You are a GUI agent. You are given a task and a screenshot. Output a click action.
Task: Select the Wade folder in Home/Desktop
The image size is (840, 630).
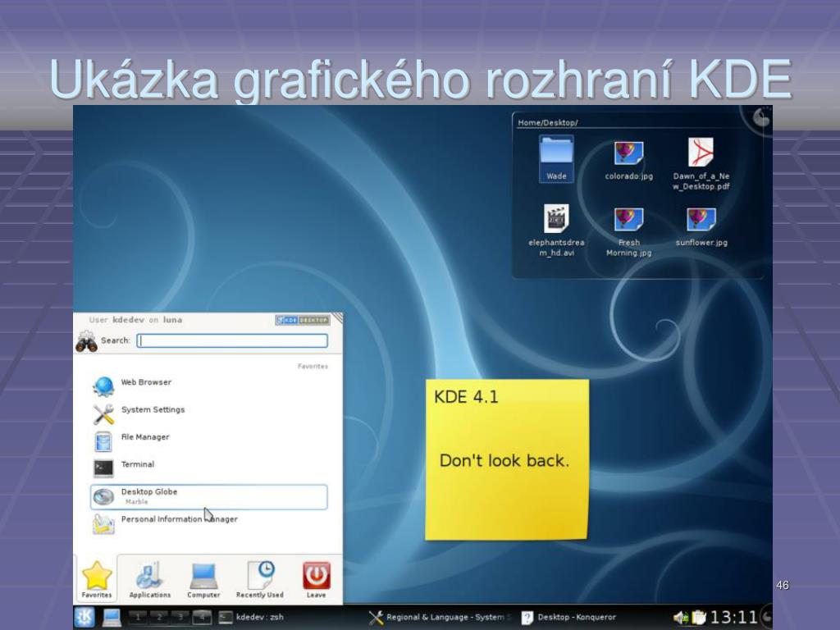coord(557,158)
